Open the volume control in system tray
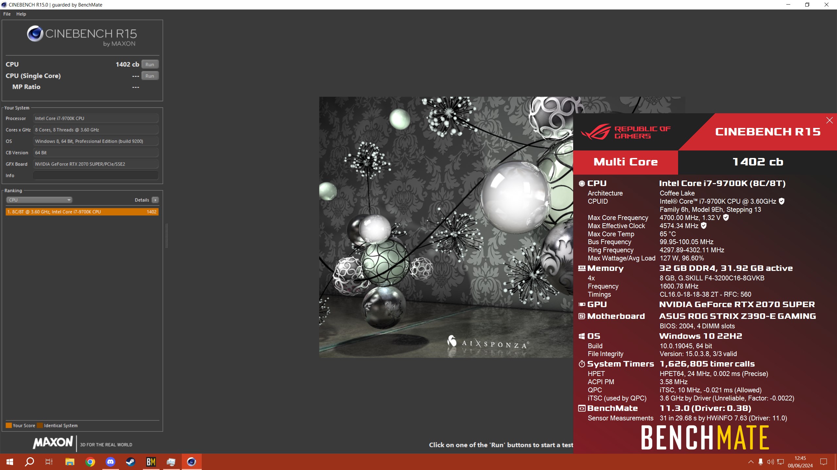 click(771, 462)
